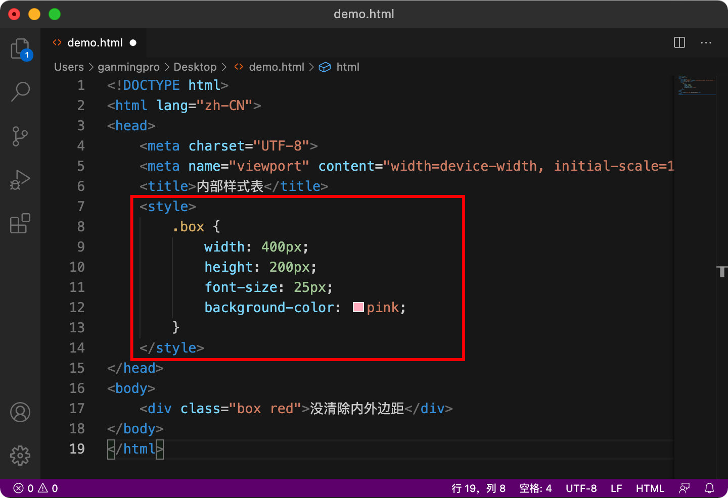728x498 pixels.
Task: Open the Extensions view
Action: [20, 223]
